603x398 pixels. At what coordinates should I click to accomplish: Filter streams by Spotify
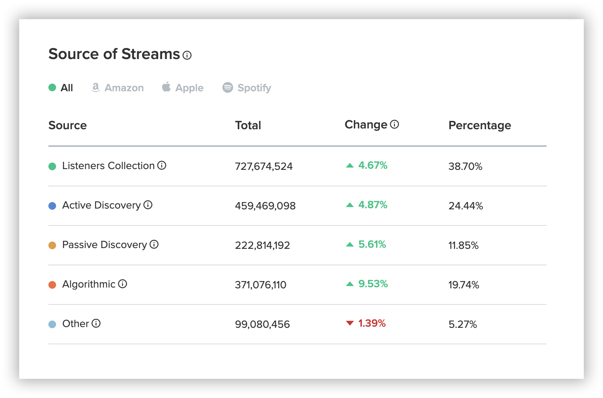pyautogui.click(x=254, y=88)
